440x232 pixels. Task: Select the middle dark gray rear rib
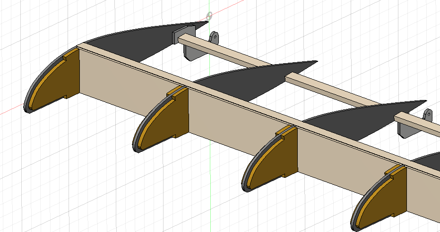pos(252,80)
